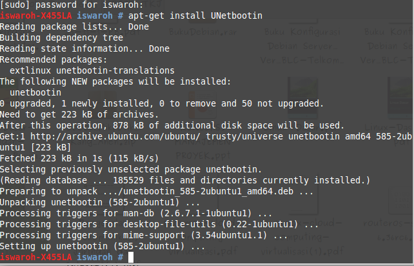Click the 'Reading state information... Done' line
Viewport: 414px width, 266px height.
(x=84, y=48)
